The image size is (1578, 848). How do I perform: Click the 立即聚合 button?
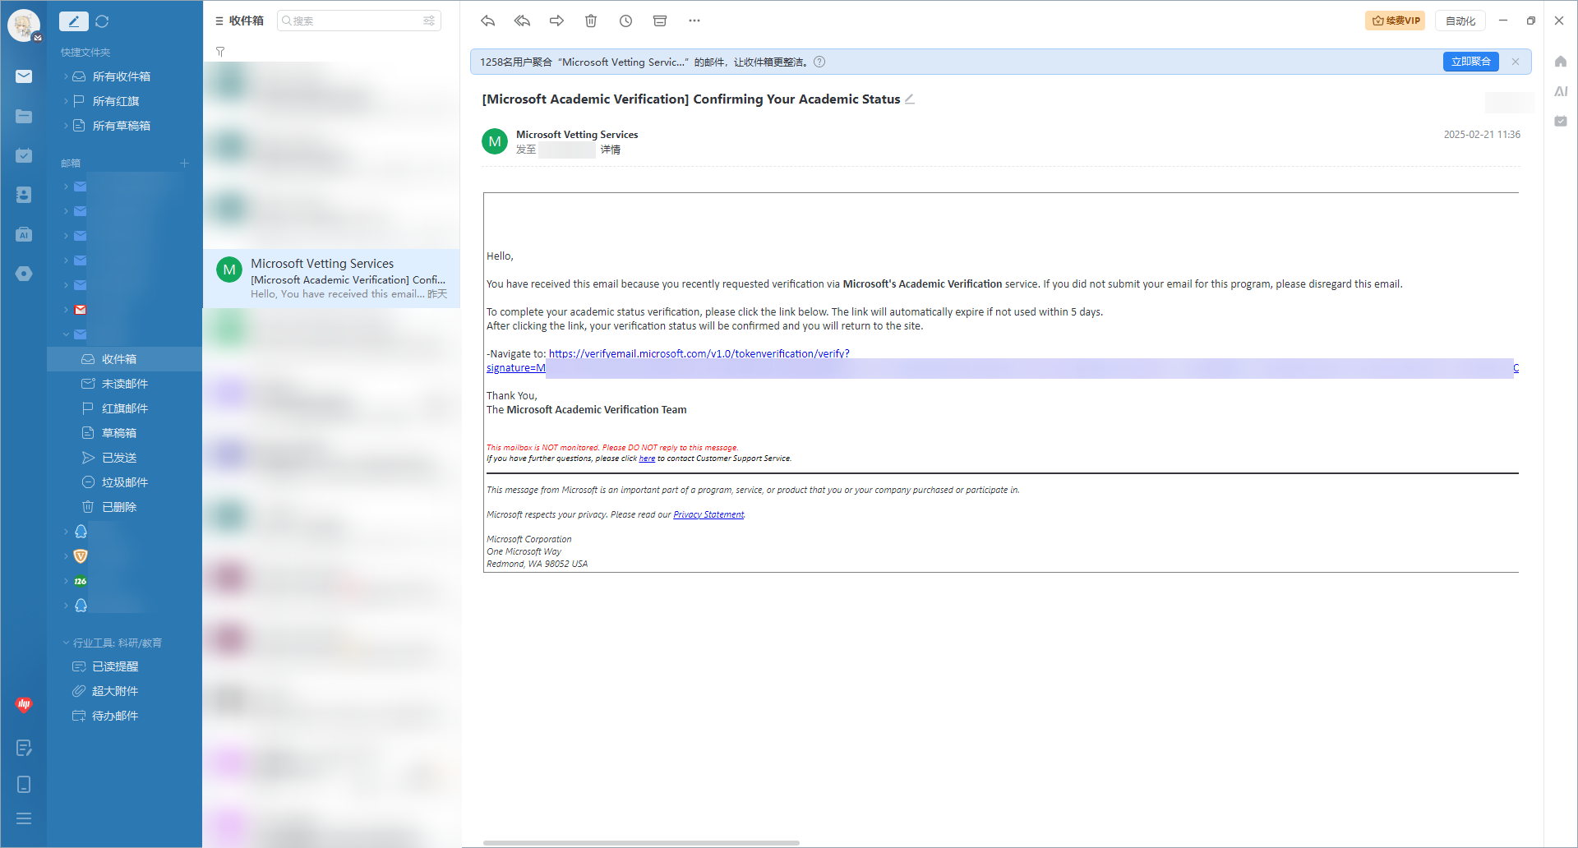pos(1470,62)
